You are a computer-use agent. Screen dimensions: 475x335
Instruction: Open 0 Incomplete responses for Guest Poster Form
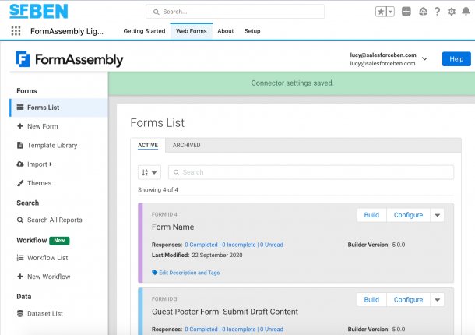tap(239, 330)
